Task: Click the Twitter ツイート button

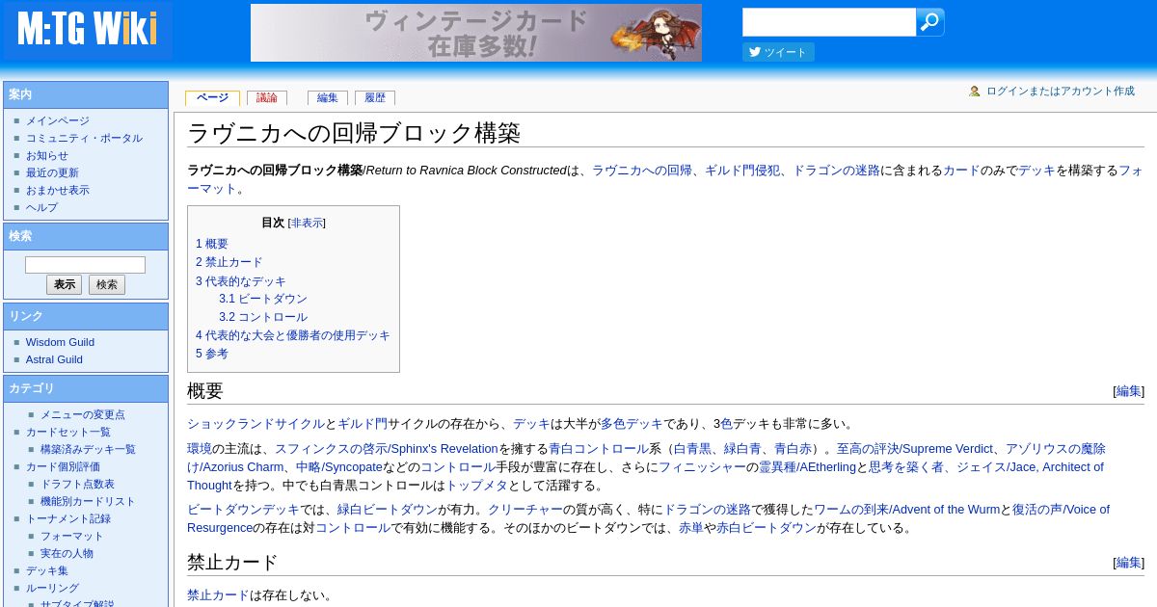Action: click(x=778, y=52)
